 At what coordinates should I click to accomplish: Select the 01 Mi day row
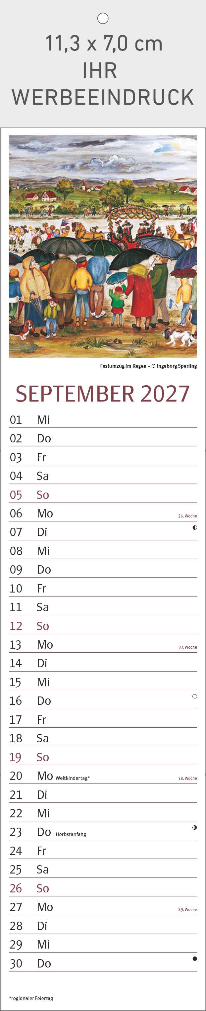(103, 419)
